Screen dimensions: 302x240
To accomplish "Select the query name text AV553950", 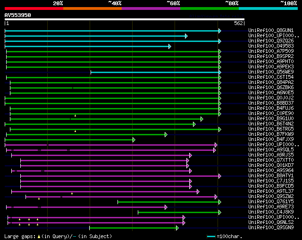I will point(18,15).
